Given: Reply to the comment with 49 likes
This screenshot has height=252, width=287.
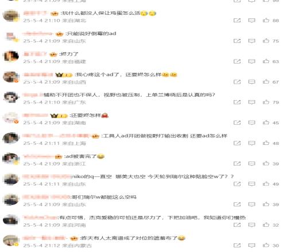Looking at the screenshot, I should point(251,184).
